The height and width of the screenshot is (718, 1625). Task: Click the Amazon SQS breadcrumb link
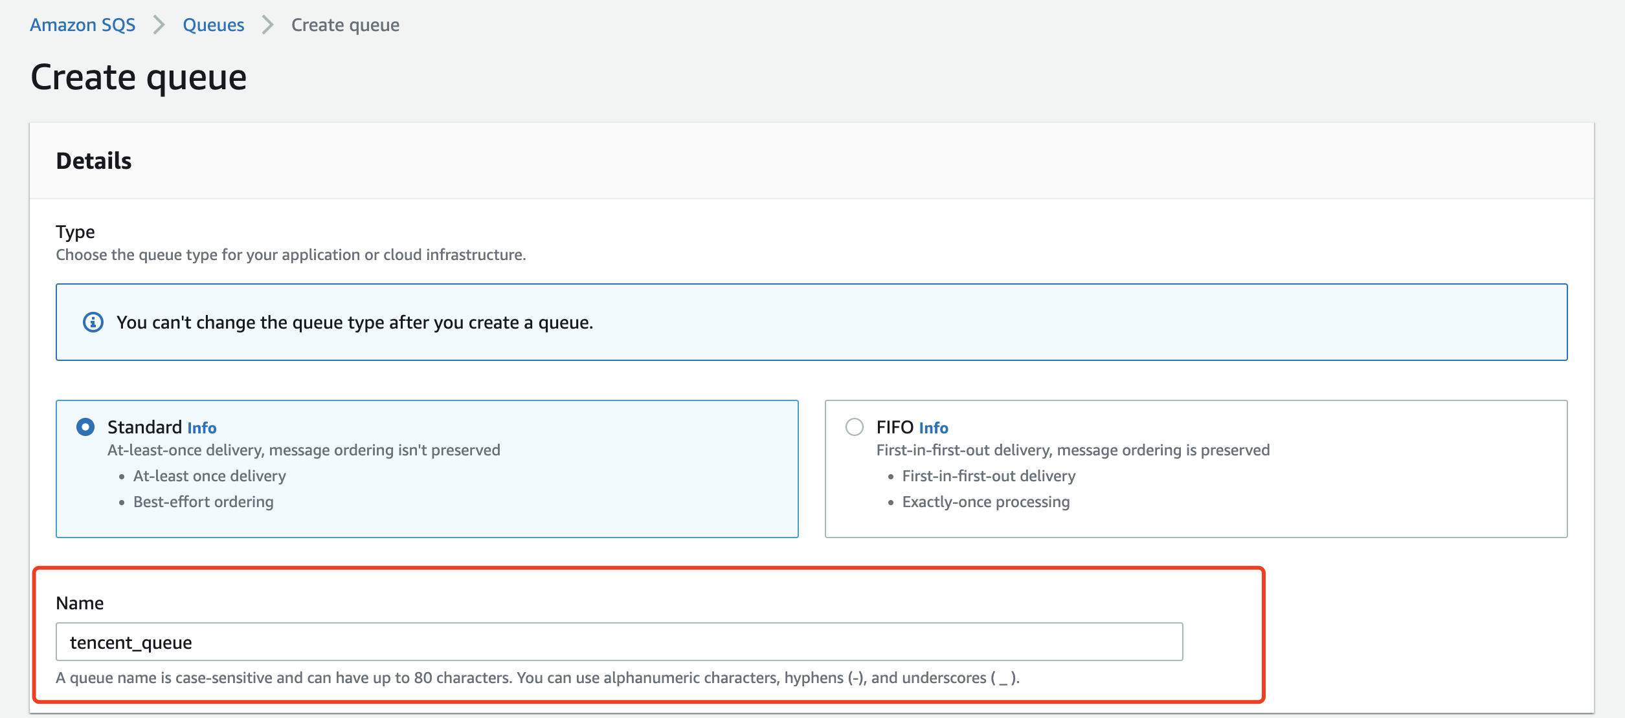pyautogui.click(x=82, y=25)
